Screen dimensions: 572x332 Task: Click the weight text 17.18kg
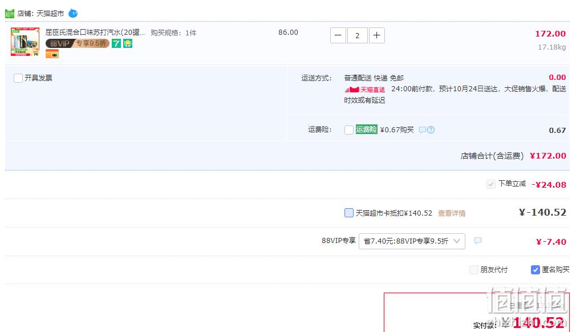coord(551,47)
